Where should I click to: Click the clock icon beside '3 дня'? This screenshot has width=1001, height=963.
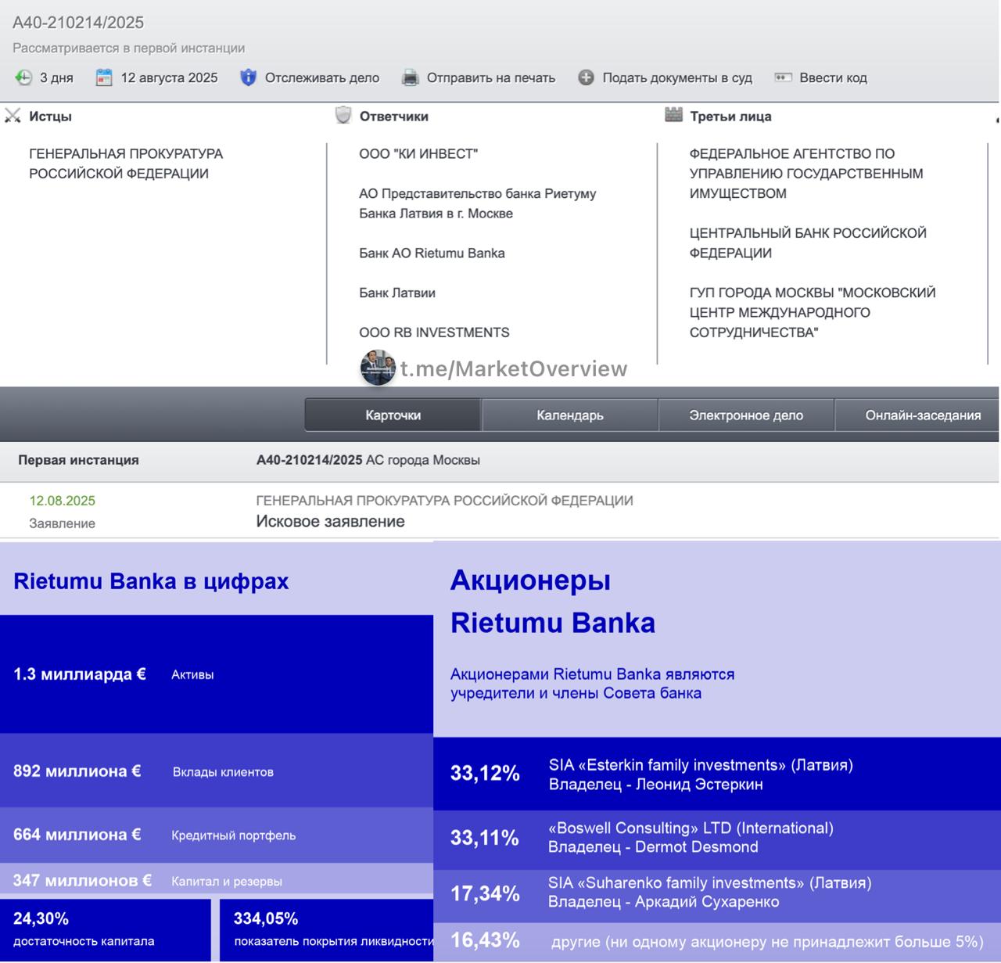[23, 77]
